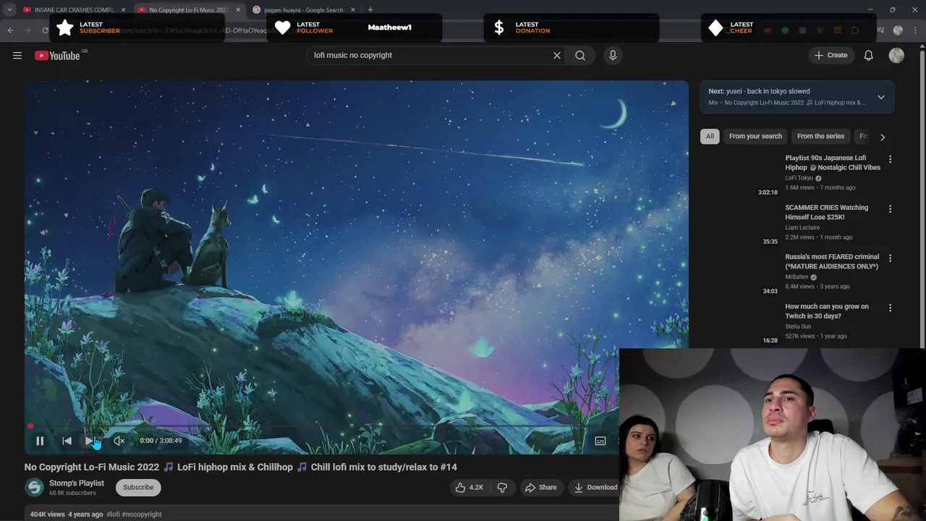
Task: Select the From your search chip
Action: tap(755, 136)
